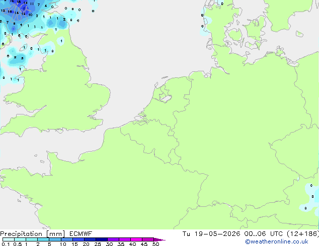319x246 pixels.
Task: Select the 25–30 mm navy legend swatch
Action: tap(101, 239)
